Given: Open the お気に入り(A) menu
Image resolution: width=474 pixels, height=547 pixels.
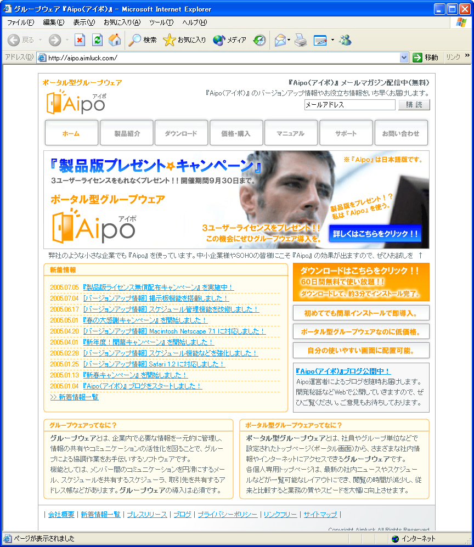Looking at the screenshot, I should coord(122,22).
